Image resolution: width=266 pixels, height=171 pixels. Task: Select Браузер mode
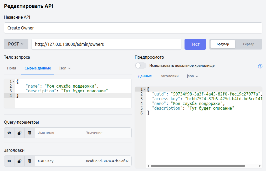(223, 44)
